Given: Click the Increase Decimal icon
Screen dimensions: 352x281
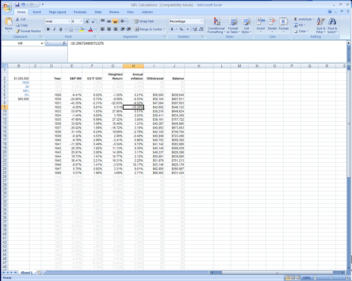Looking at the screenshot, I should [195, 29].
